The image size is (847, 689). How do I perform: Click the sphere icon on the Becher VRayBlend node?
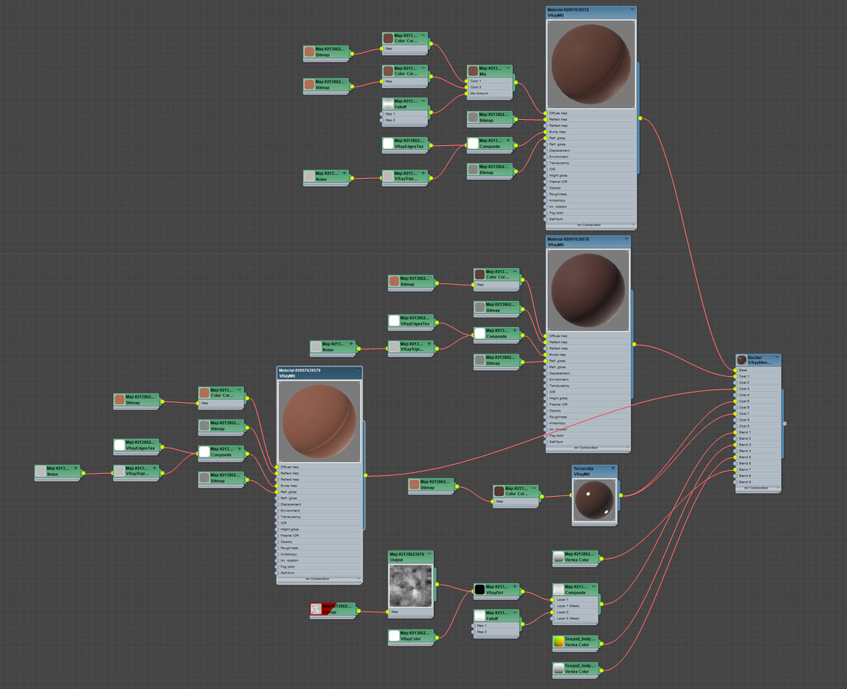[742, 360]
